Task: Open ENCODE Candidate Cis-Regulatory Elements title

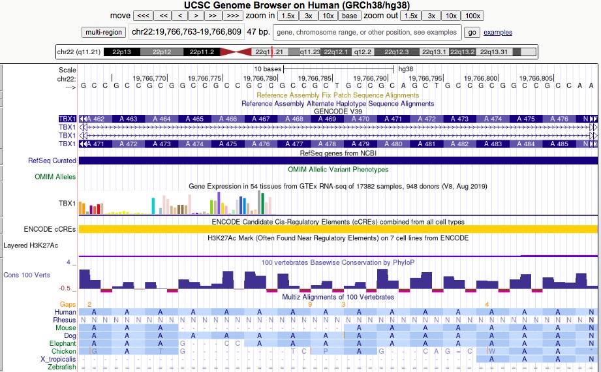Action: click(x=337, y=222)
